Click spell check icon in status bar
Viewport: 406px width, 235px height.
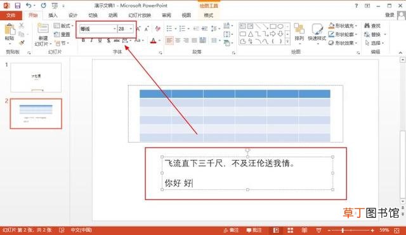coord(62,230)
